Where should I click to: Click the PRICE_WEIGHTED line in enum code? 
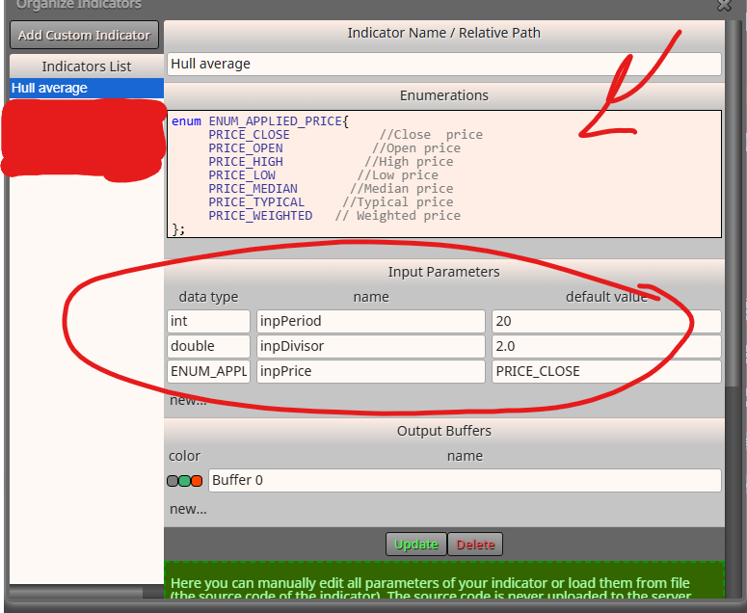point(333,216)
